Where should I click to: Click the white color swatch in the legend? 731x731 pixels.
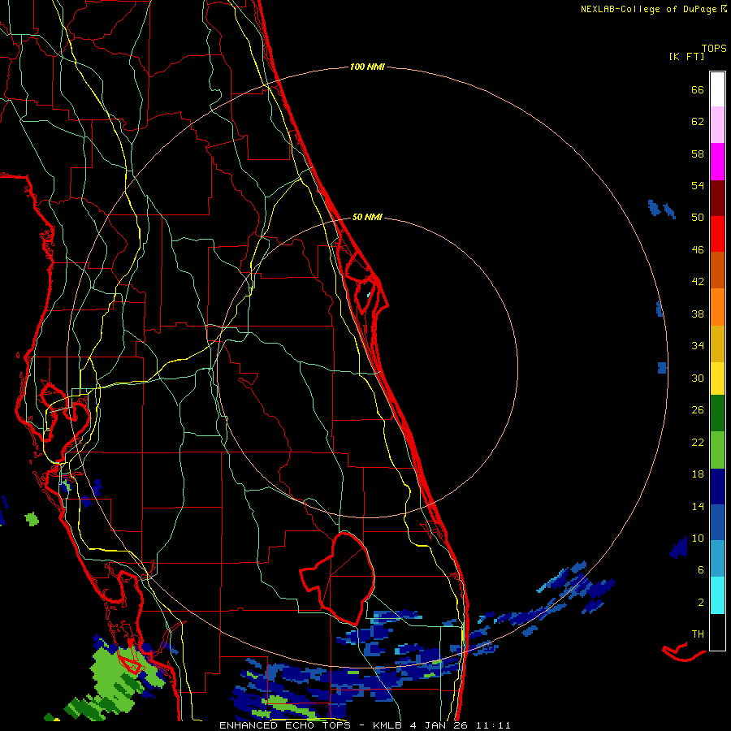(717, 89)
